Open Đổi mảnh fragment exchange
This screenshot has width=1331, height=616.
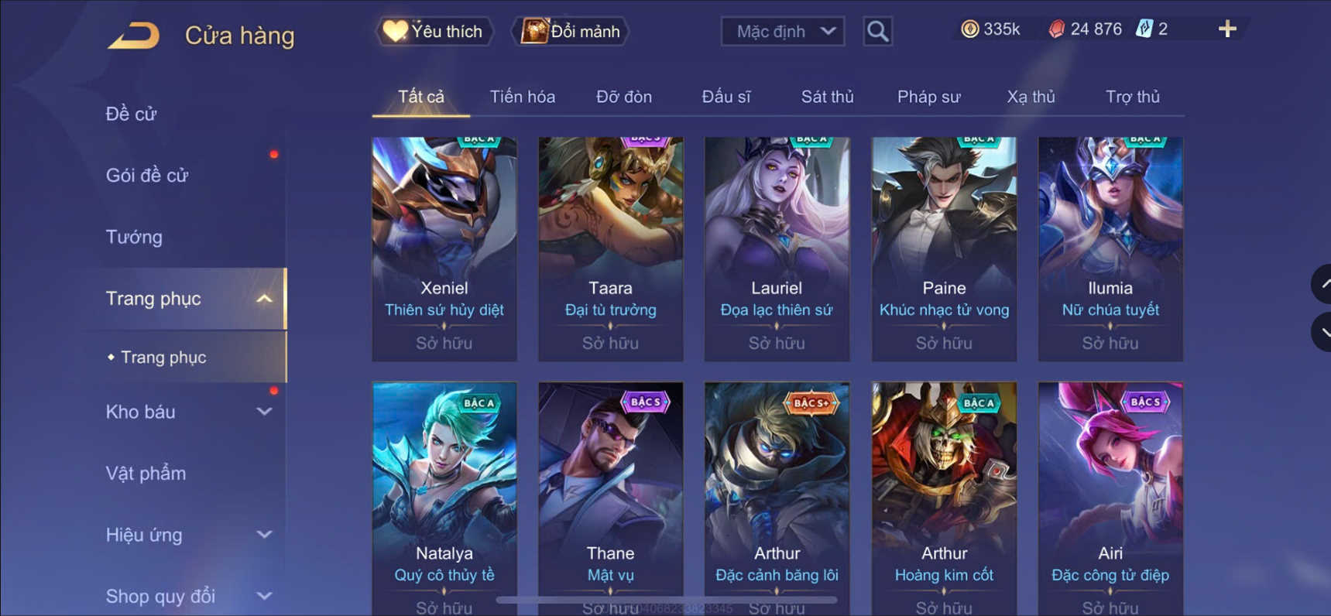click(571, 32)
